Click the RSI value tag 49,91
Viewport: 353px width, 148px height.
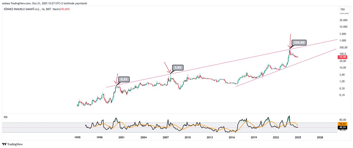(x=343, y=127)
